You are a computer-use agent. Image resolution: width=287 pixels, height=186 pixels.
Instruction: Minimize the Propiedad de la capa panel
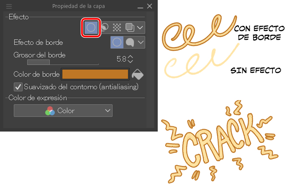point(140,7)
